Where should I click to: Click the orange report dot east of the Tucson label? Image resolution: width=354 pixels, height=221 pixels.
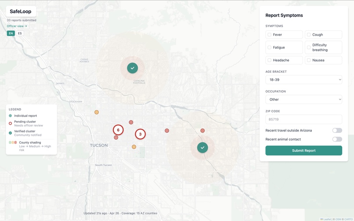tap(134, 147)
